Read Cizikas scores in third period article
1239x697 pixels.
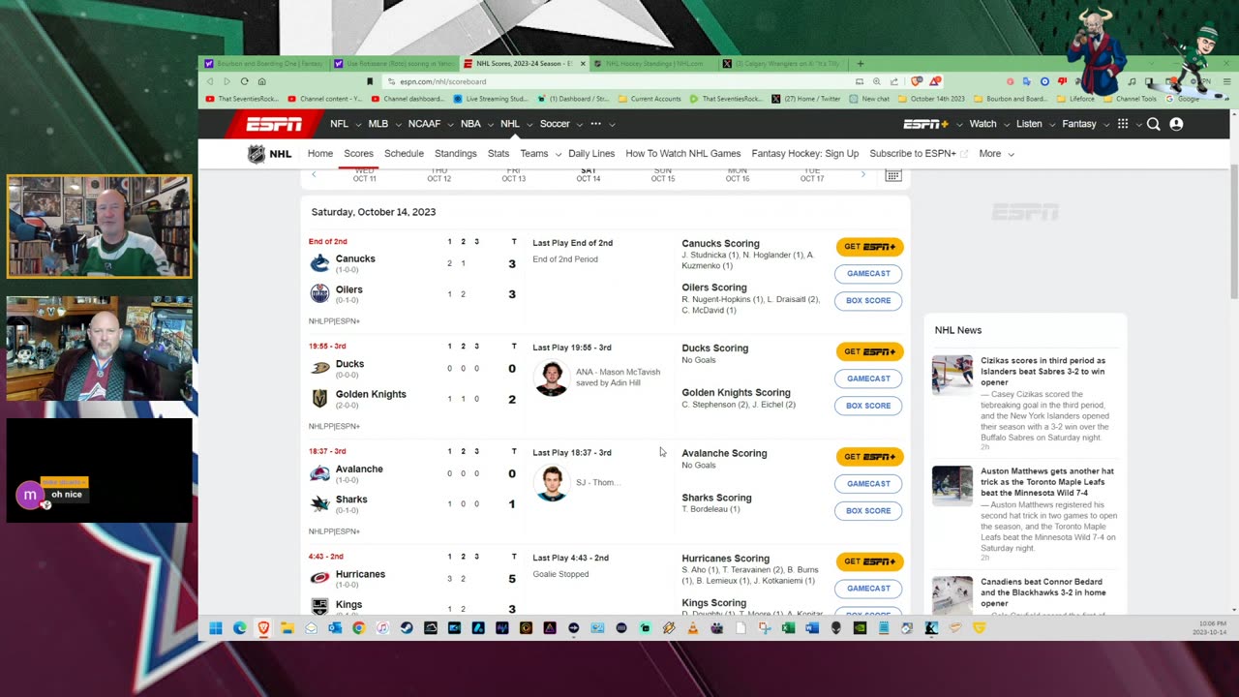[1043, 372]
